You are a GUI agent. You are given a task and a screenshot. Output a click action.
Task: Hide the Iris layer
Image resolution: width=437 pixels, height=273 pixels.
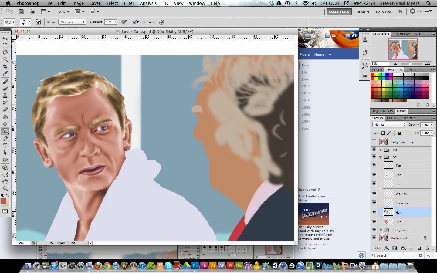click(x=374, y=184)
